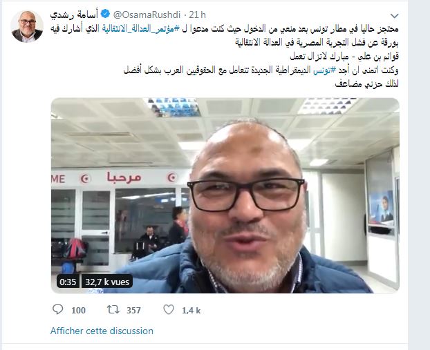Click the 1,4 k likes count
This screenshot has height=350, width=430.
coord(191,311)
